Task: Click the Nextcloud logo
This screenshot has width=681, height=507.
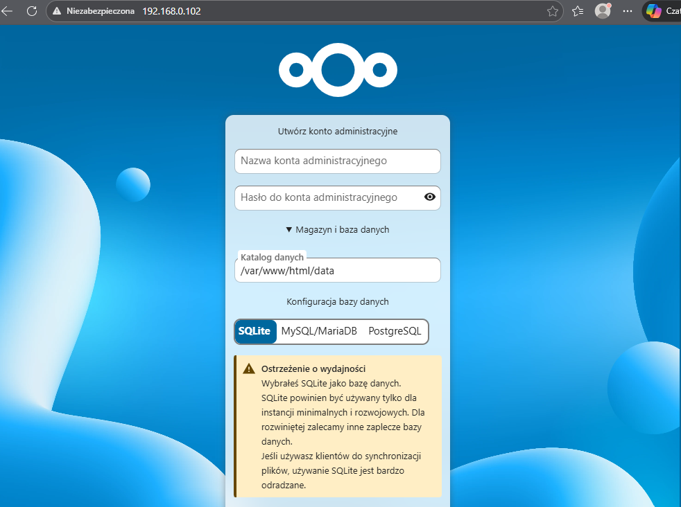Action: click(338, 69)
